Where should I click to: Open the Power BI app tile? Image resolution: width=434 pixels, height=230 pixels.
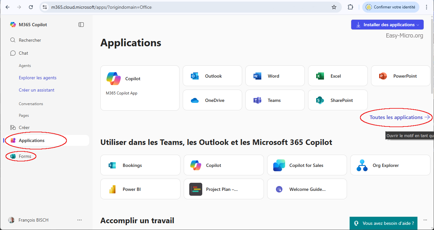click(140, 189)
